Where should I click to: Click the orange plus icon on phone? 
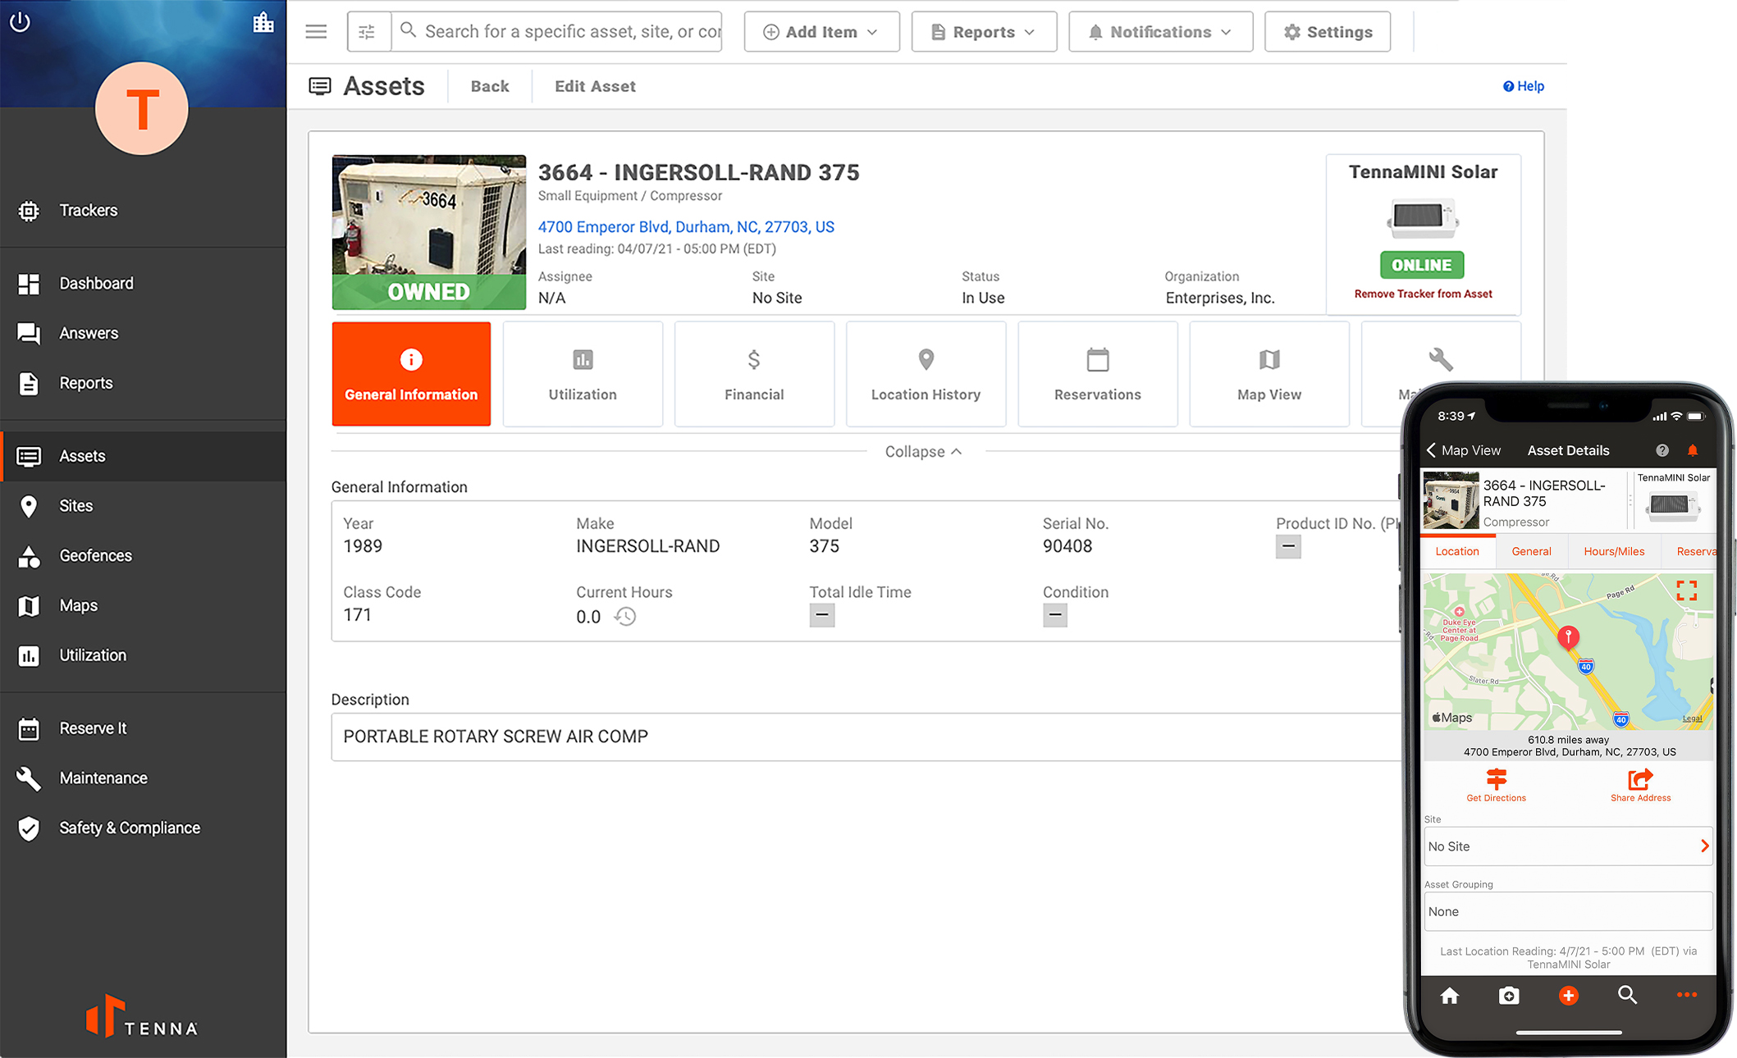coord(1568,996)
